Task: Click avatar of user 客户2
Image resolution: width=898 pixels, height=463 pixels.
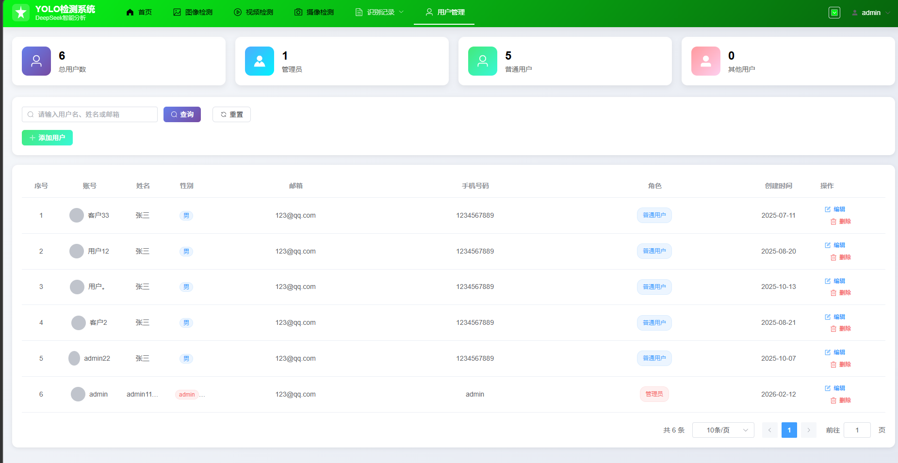Action: [x=79, y=323]
